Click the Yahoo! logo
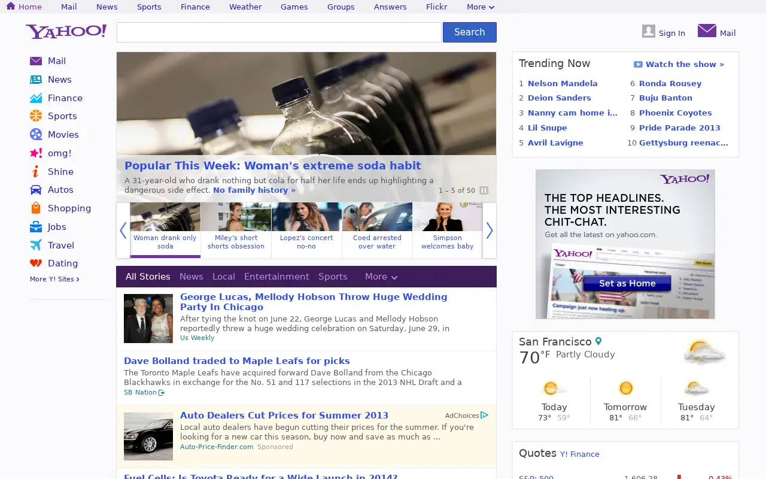The image size is (766, 479). pyautogui.click(x=66, y=32)
